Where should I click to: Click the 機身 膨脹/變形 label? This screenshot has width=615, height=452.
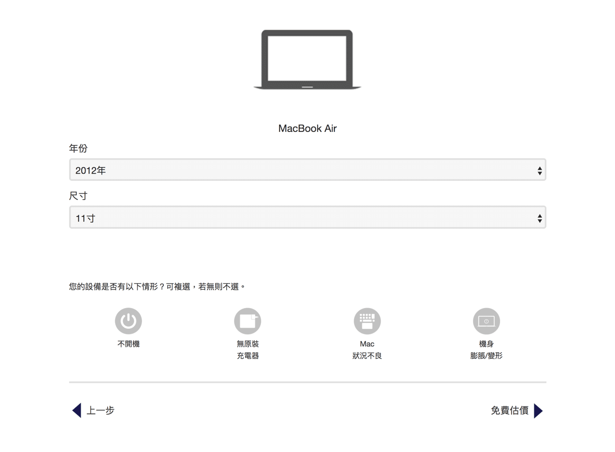point(486,350)
